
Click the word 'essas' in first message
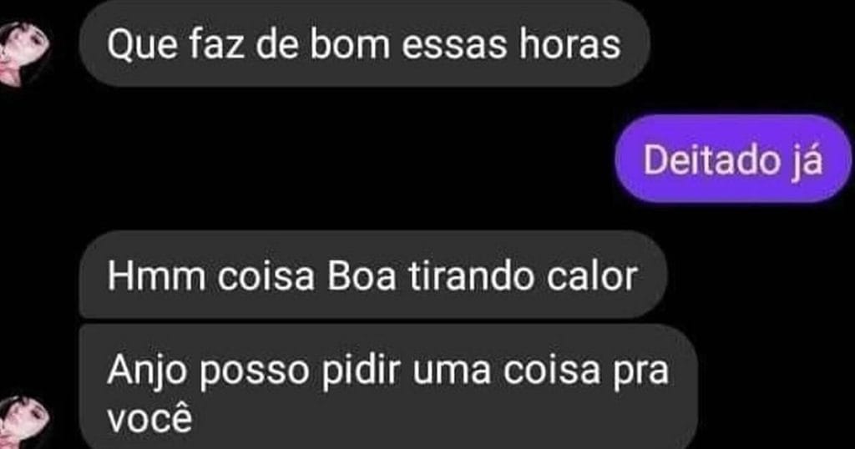(x=455, y=46)
